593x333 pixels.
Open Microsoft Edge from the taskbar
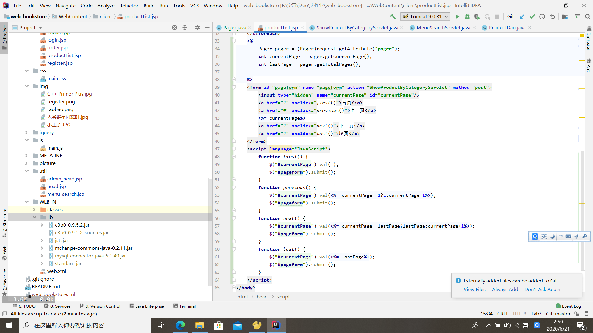point(180,325)
